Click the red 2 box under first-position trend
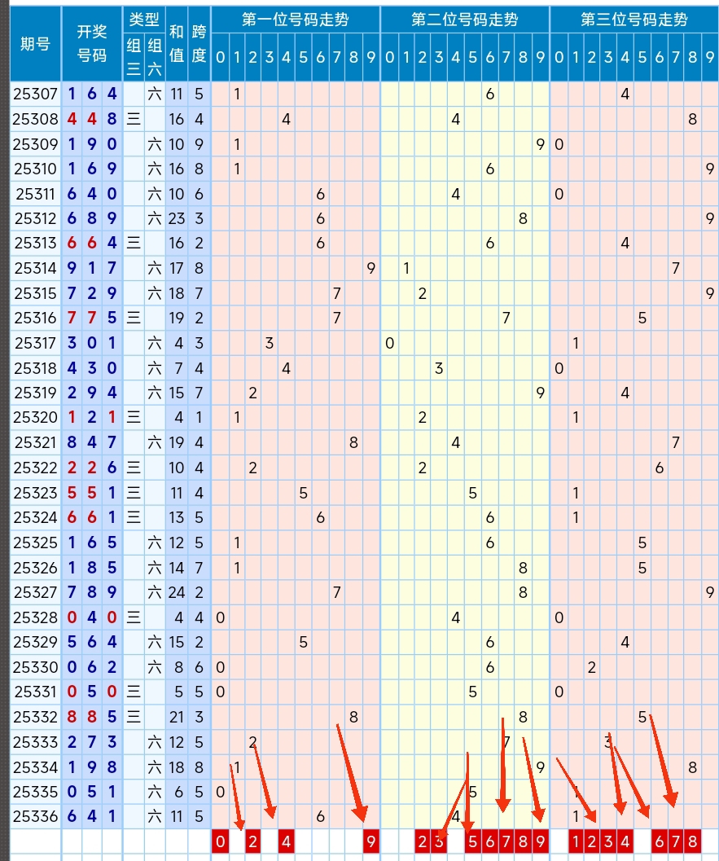Image resolution: width=719 pixels, height=861 pixels. 252,841
